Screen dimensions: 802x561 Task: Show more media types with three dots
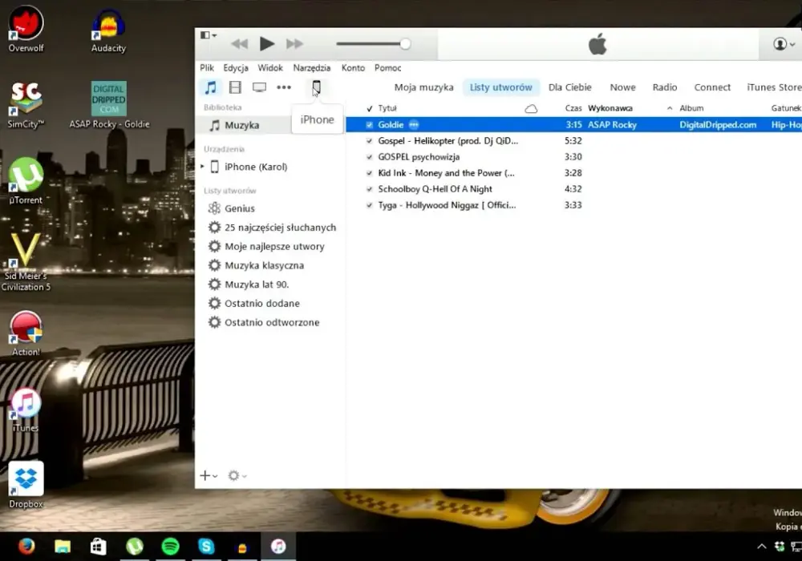pos(284,87)
